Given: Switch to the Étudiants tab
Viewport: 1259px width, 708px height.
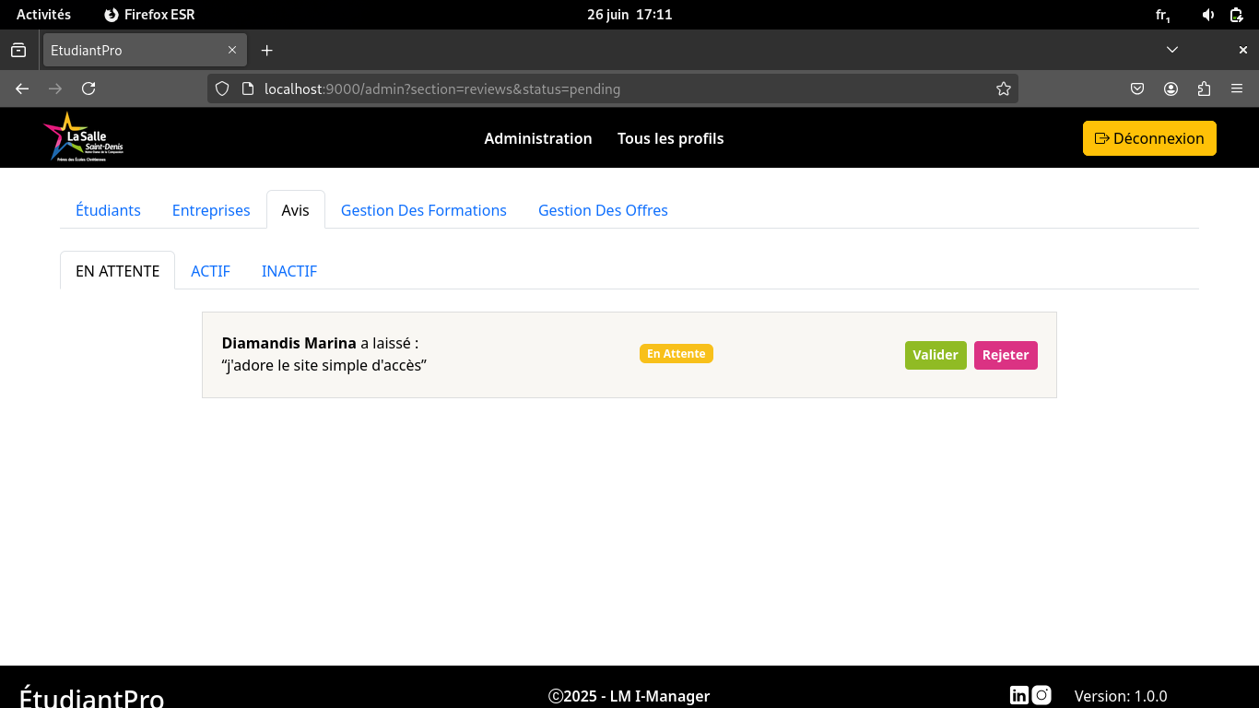Looking at the screenshot, I should [x=108, y=210].
